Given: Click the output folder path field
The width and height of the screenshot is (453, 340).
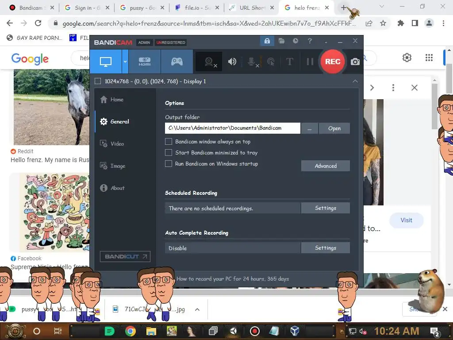Looking at the screenshot, I should pos(233,128).
